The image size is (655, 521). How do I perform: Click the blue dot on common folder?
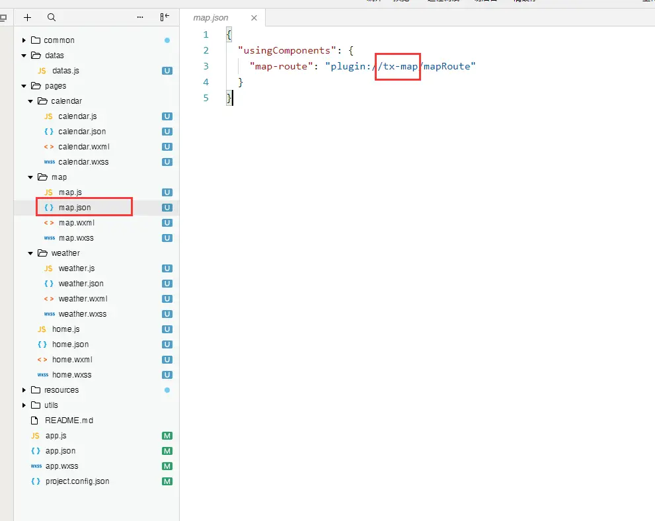(x=167, y=40)
